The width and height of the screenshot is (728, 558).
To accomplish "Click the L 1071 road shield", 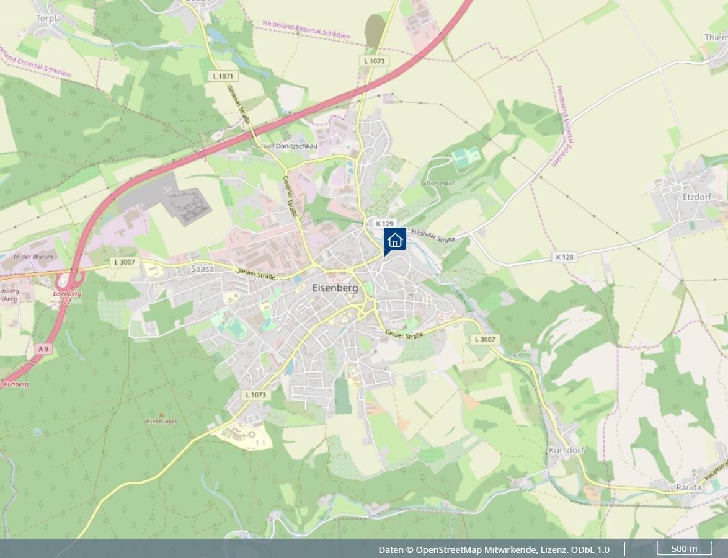I will (x=223, y=76).
